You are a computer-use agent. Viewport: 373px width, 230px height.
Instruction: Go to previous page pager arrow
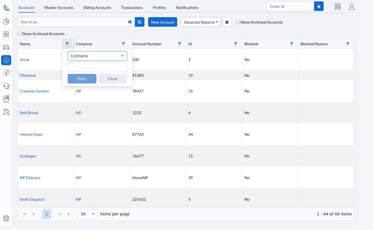tap(33, 214)
